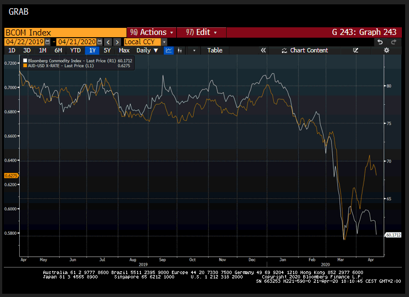The image size is (409, 297).
Task: Select the 6M range tab
Action: [x=58, y=50]
